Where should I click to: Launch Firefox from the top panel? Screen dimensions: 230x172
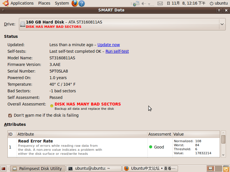75,3
